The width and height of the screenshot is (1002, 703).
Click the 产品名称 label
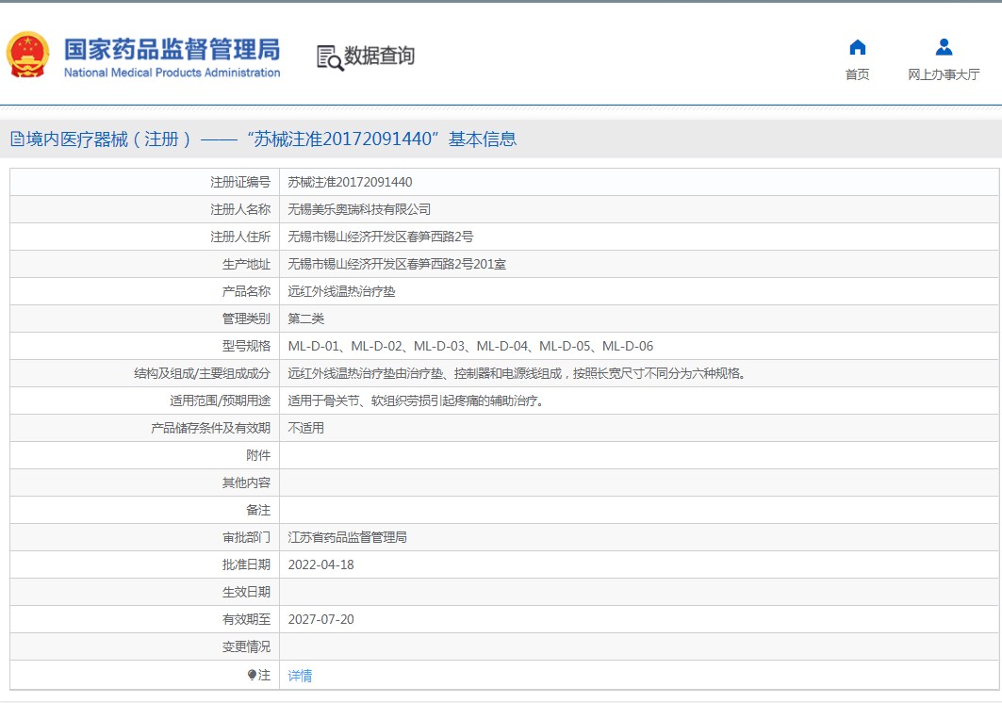pos(246,291)
